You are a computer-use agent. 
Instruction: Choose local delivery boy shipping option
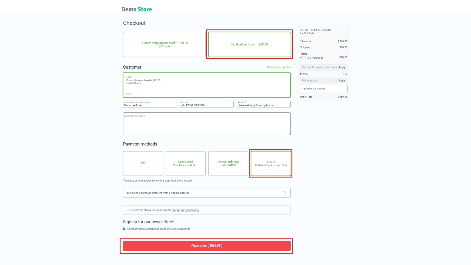point(249,44)
